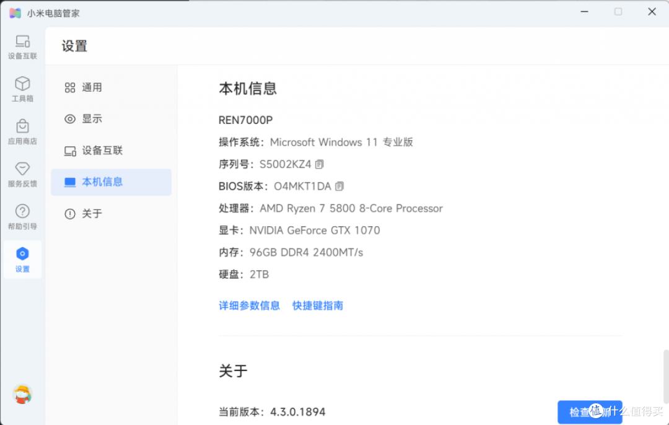Image resolution: width=669 pixels, height=425 pixels.
Task: Open 帮助引导 help guide
Action: (x=23, y=217)
